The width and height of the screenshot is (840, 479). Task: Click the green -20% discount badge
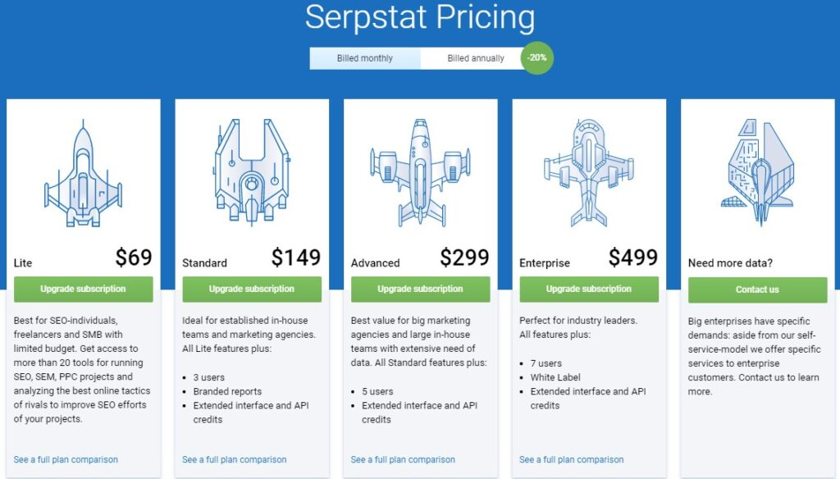click(x=538, y=58)
